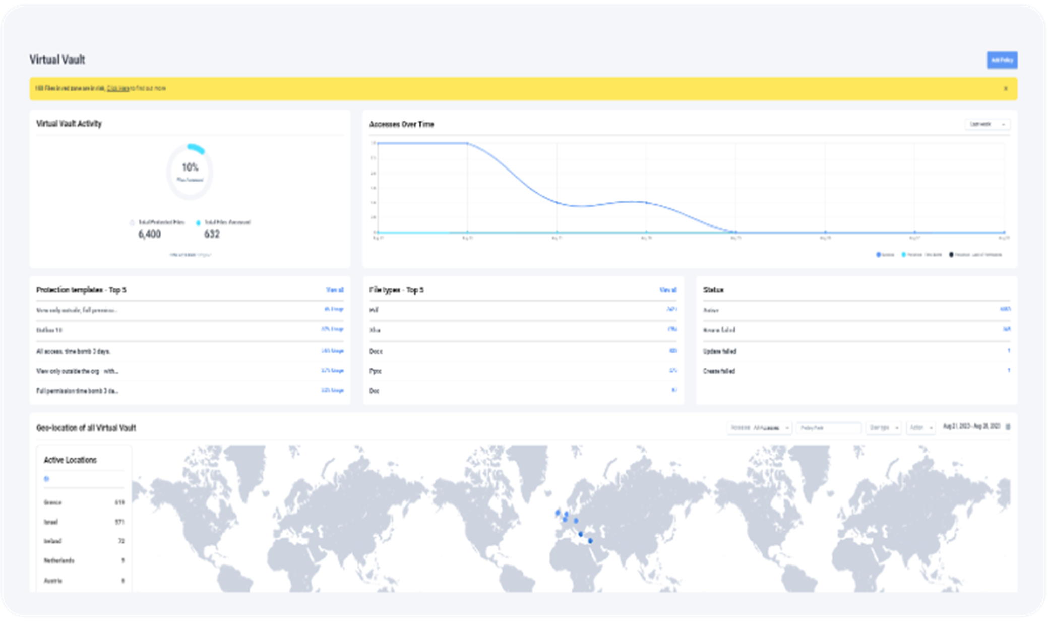This screenshot has width=1048, height=621.
Task: Follow the Click here link in the yellow banner
Action: (118, 88)
